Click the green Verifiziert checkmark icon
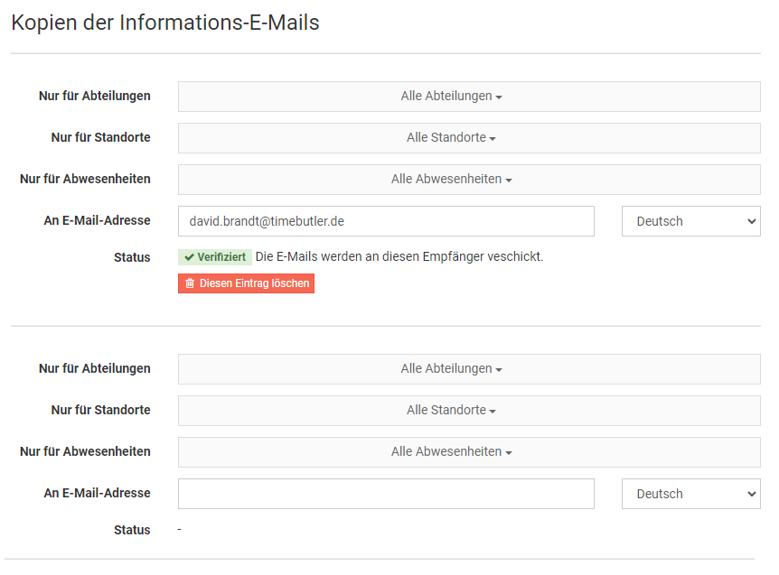The height and width of the screenshot is (575, 779). [x=189, y=257]
